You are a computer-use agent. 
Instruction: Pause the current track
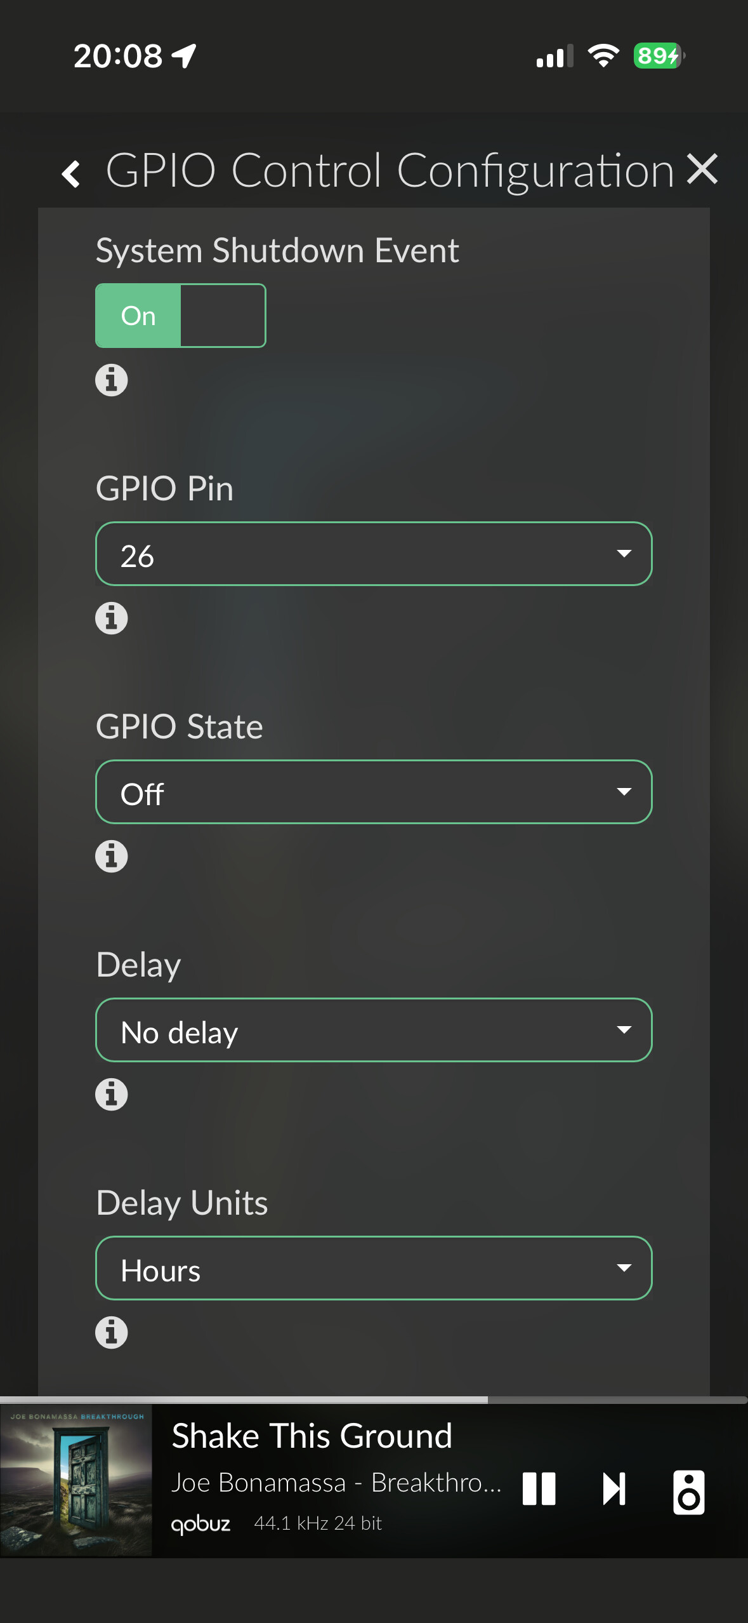tap(539, 1489)
